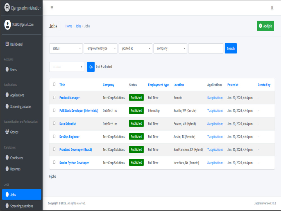Sort by the Created by column header
This screenshot has height=211, width=281.
tap(264, 85)
